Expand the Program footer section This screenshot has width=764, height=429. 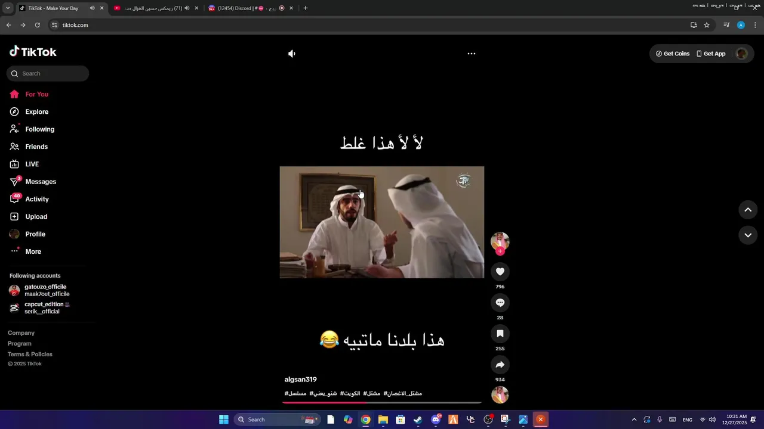pos(20,344)
